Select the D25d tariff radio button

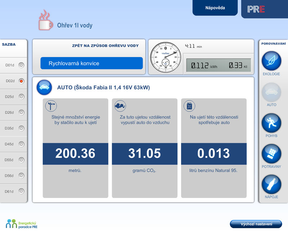21,97
